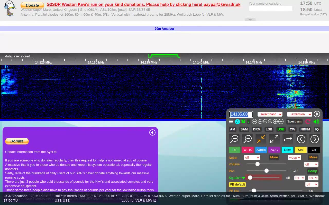The width and height of the screenshot is (329, 205).
Task: Switch to the RF tab
Action: tap(235, 150)
